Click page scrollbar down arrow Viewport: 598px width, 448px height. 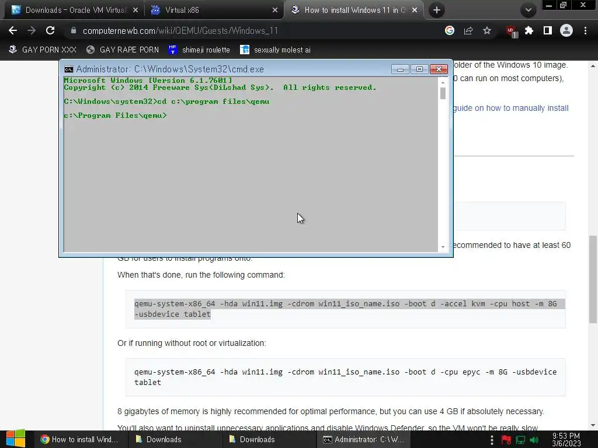click(x=593, y=425)
